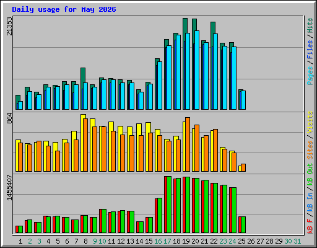This screenshot has width=317, height=248.
Task: Click day label 23 on the x-axis
Action: pos(223,241)
